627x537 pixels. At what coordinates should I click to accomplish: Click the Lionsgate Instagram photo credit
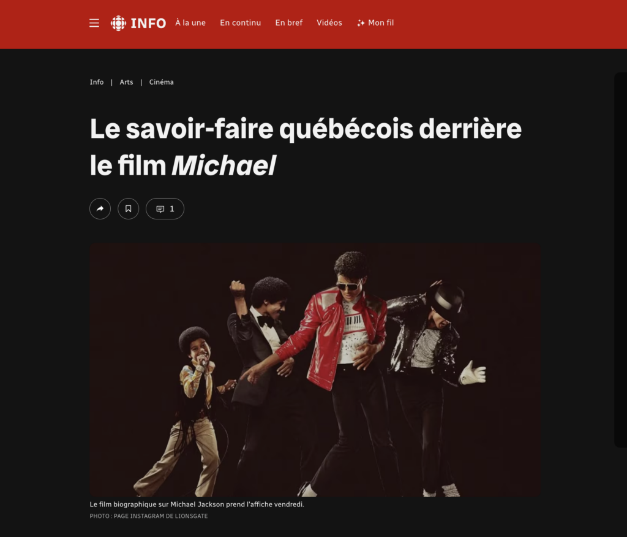149,516
